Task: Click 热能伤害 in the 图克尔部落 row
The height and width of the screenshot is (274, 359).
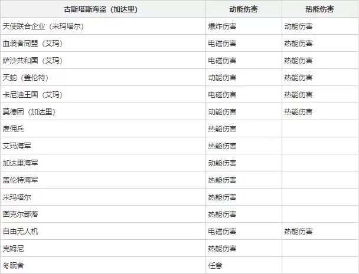Action: tap(222, 214)
